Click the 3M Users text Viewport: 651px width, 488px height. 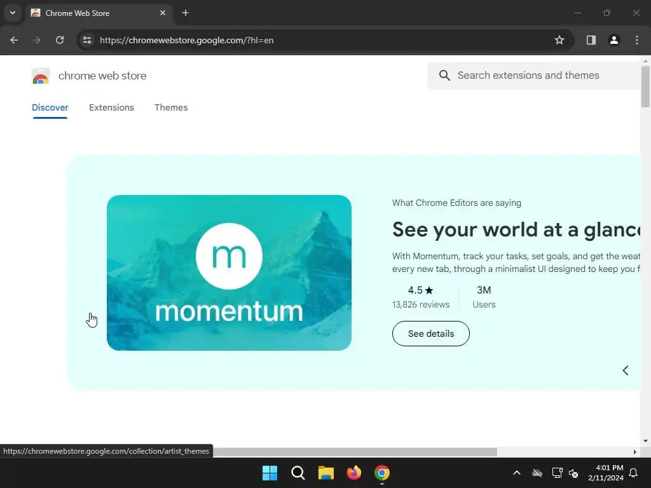click(x=484, y=297)
